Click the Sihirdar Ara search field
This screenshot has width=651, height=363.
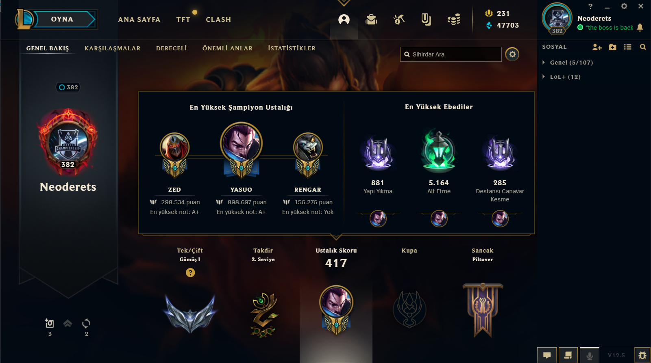click(451, 54)
